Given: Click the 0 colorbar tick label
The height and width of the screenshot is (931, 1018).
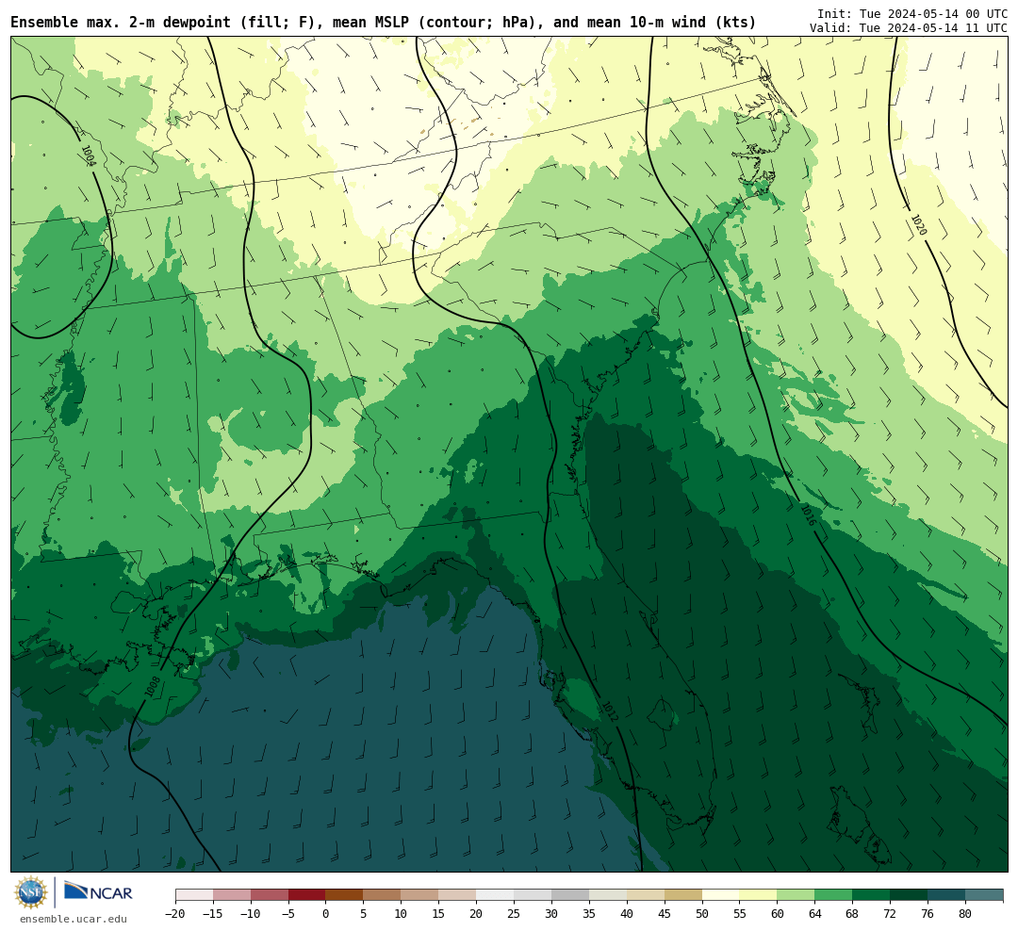Looking at the screenshot, I should [x=326, y=914].
